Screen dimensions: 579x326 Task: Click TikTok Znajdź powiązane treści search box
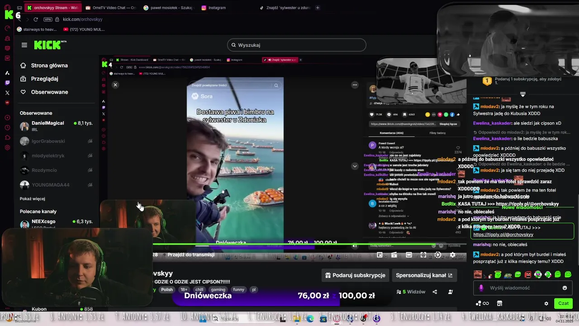pos(235,85)
